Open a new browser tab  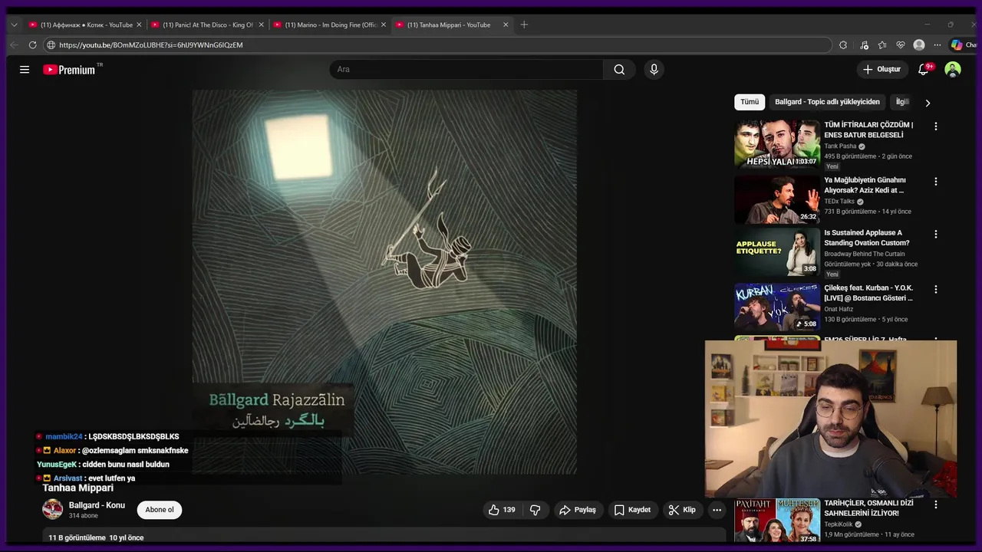click(524, 25)
